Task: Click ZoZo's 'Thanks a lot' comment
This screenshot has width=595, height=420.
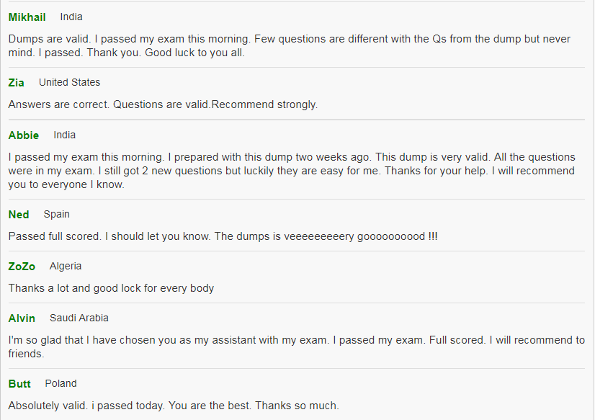Action: (111, 288)
